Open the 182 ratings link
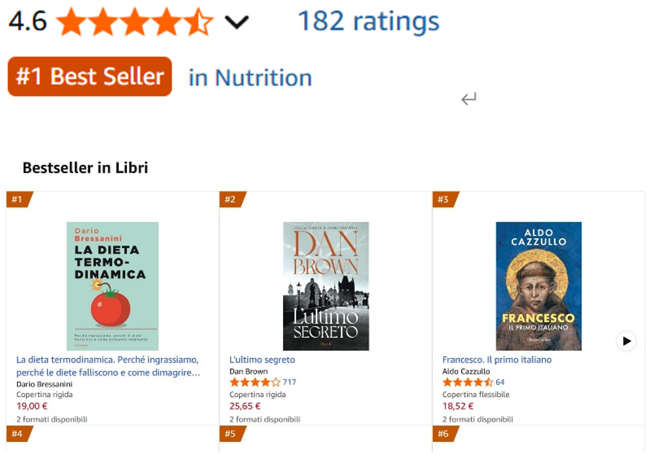The height and width of the screenshot is (460, 650). (x=368, y=21)
